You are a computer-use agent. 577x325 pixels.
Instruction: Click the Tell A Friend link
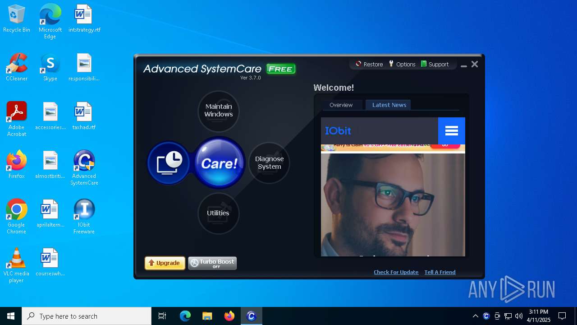440,272
